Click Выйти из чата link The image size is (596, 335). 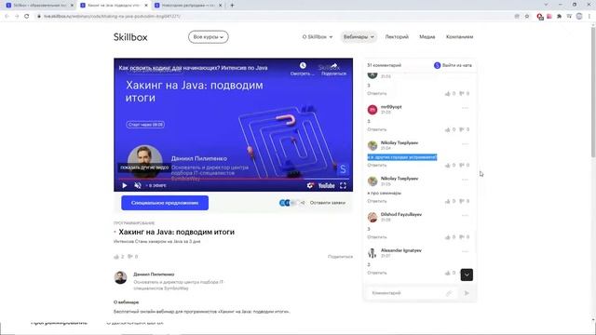coord(454,65)
